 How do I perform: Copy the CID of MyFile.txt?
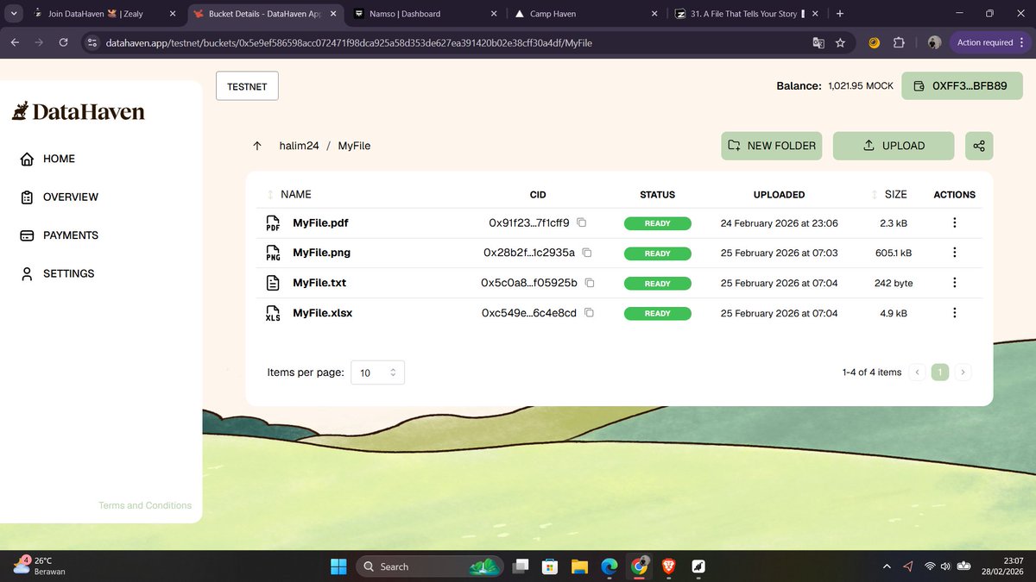pyautogui.click(x=590, y=283)
